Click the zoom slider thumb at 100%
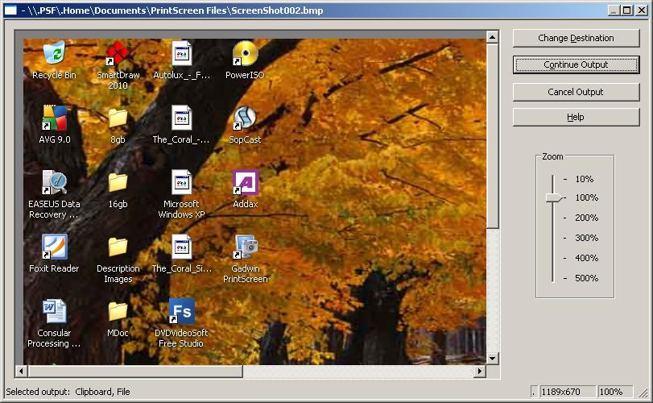 [x=554, y=198]
